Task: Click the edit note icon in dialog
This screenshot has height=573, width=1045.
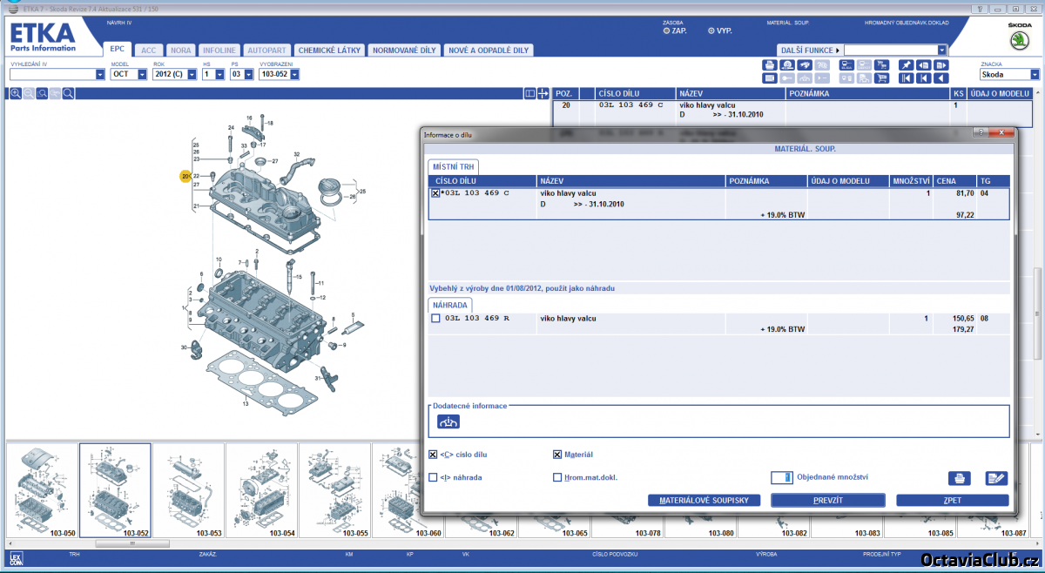Action: click(995, 478)
